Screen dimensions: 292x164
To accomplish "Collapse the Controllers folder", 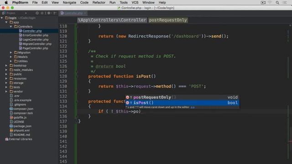I will [11, 26].
